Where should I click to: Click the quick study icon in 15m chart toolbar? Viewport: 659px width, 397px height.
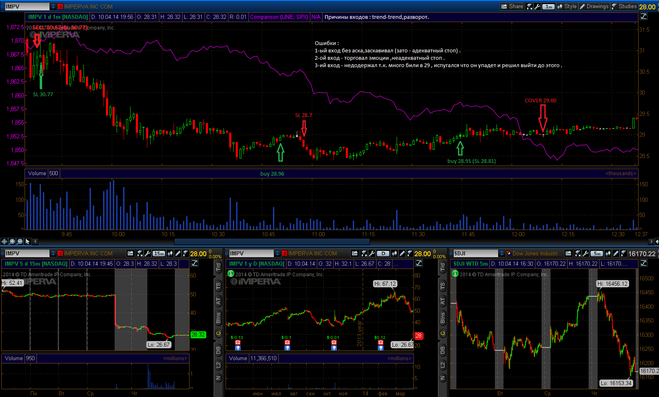140,253
